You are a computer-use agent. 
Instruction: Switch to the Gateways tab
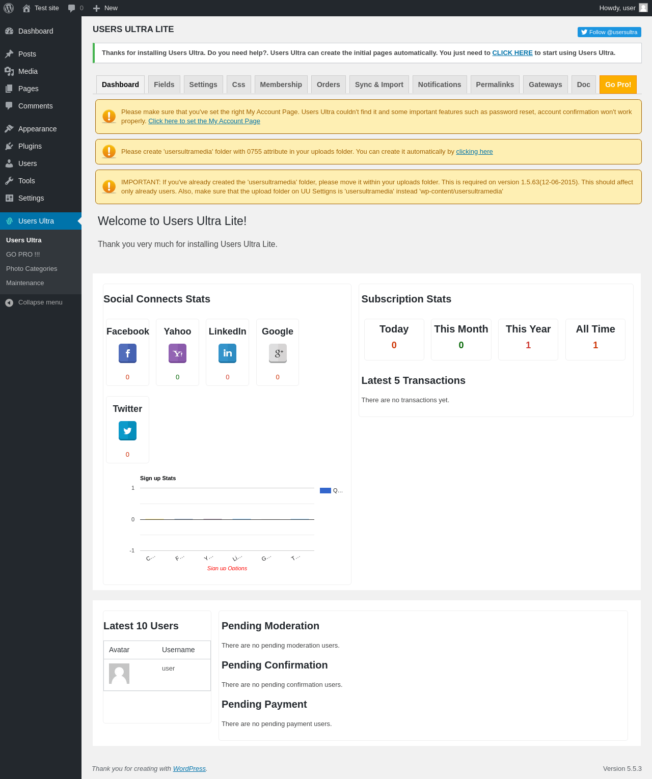(546, 85)
